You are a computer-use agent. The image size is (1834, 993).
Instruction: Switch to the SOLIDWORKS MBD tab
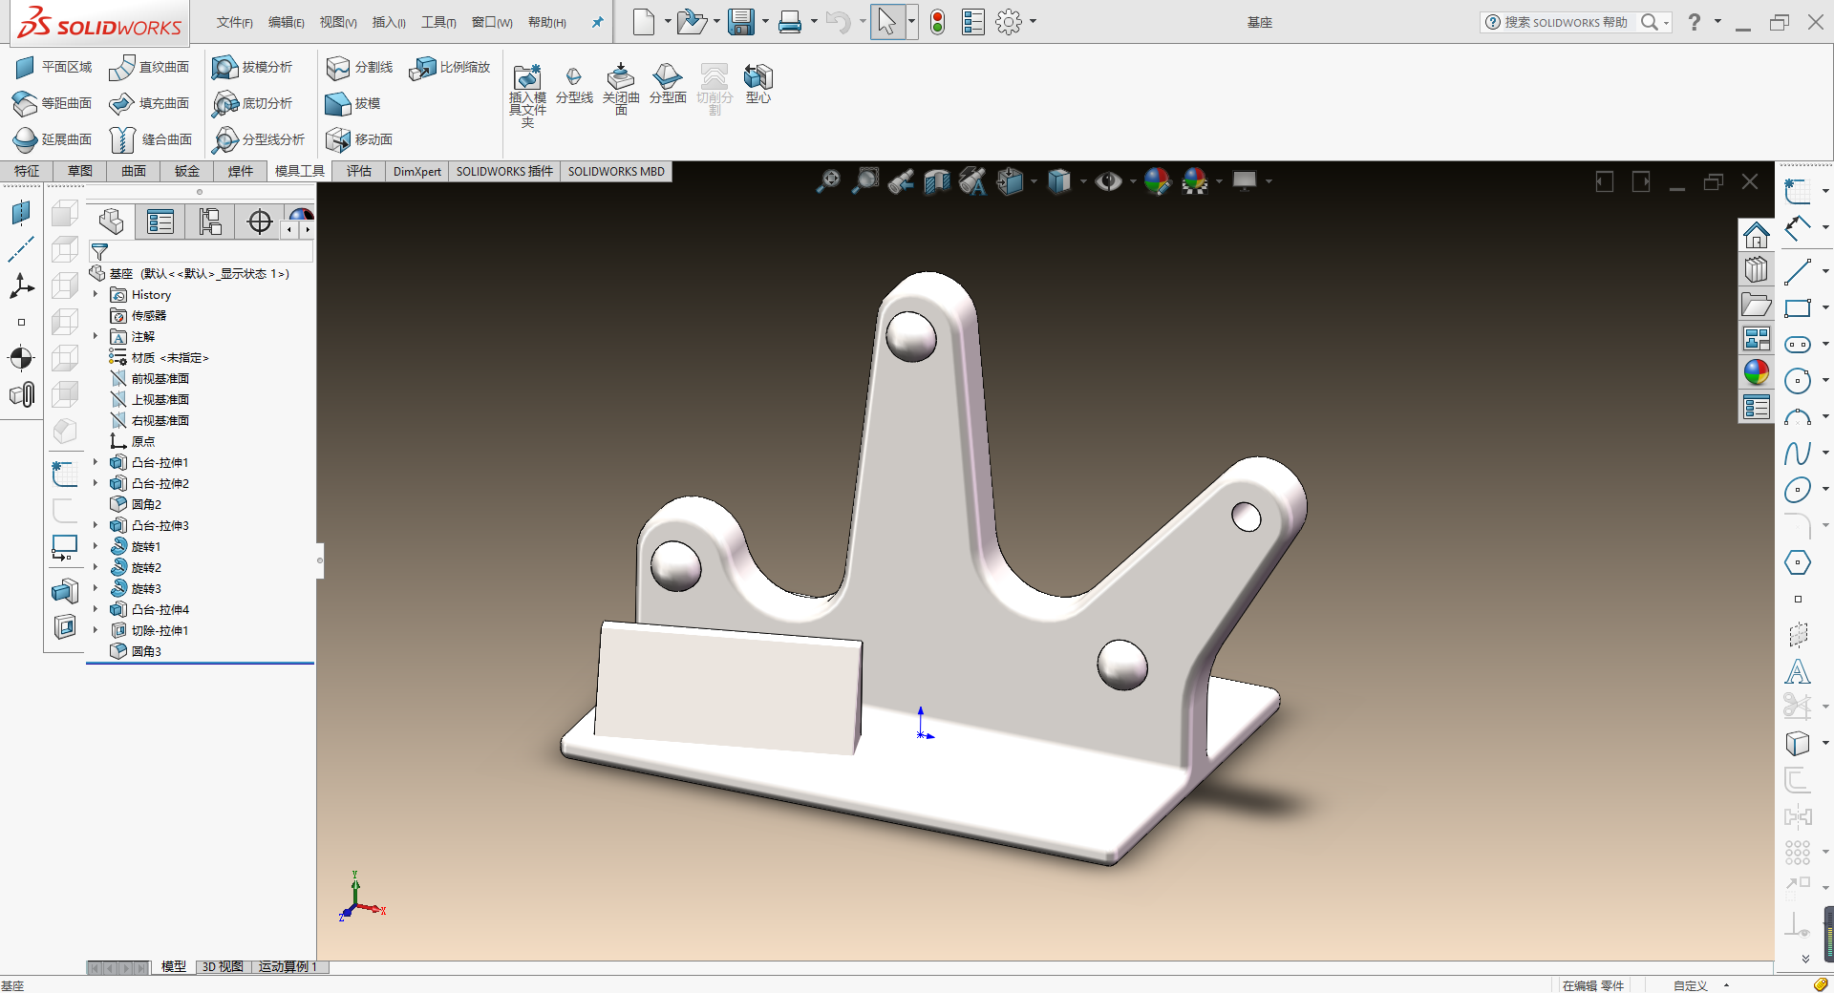point(616,171)
